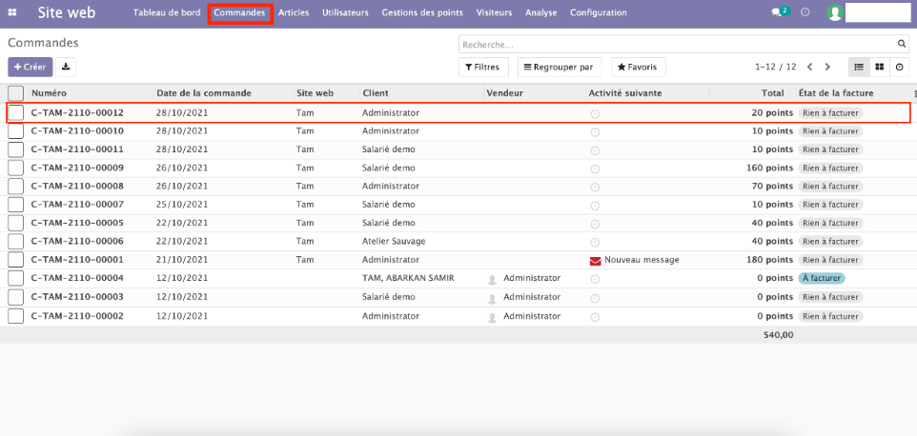Screen dimensions: 917x436
Task: Select checkbox for order C-TAM-2110-00004
Action: [15, 278]
